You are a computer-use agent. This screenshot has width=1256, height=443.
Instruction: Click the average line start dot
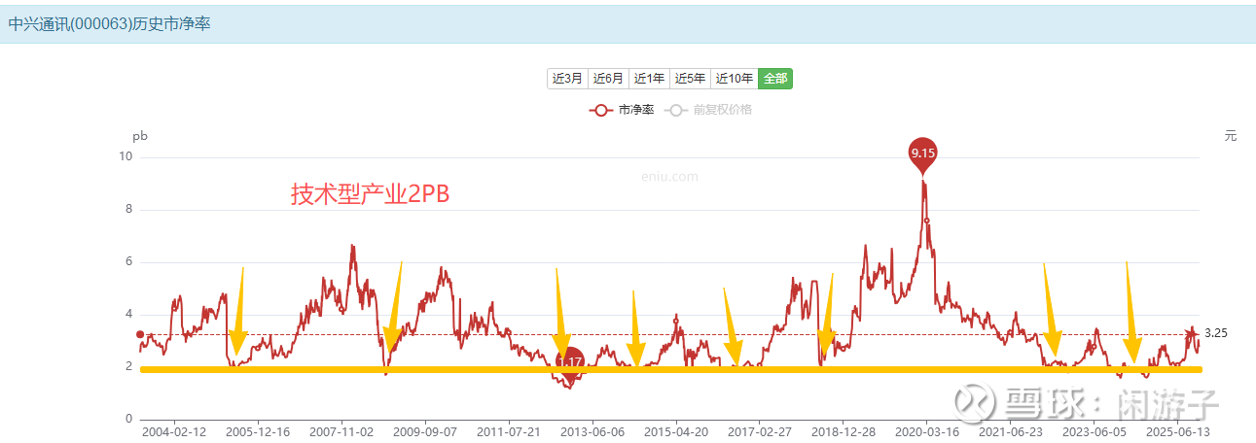tap(140, 335)
